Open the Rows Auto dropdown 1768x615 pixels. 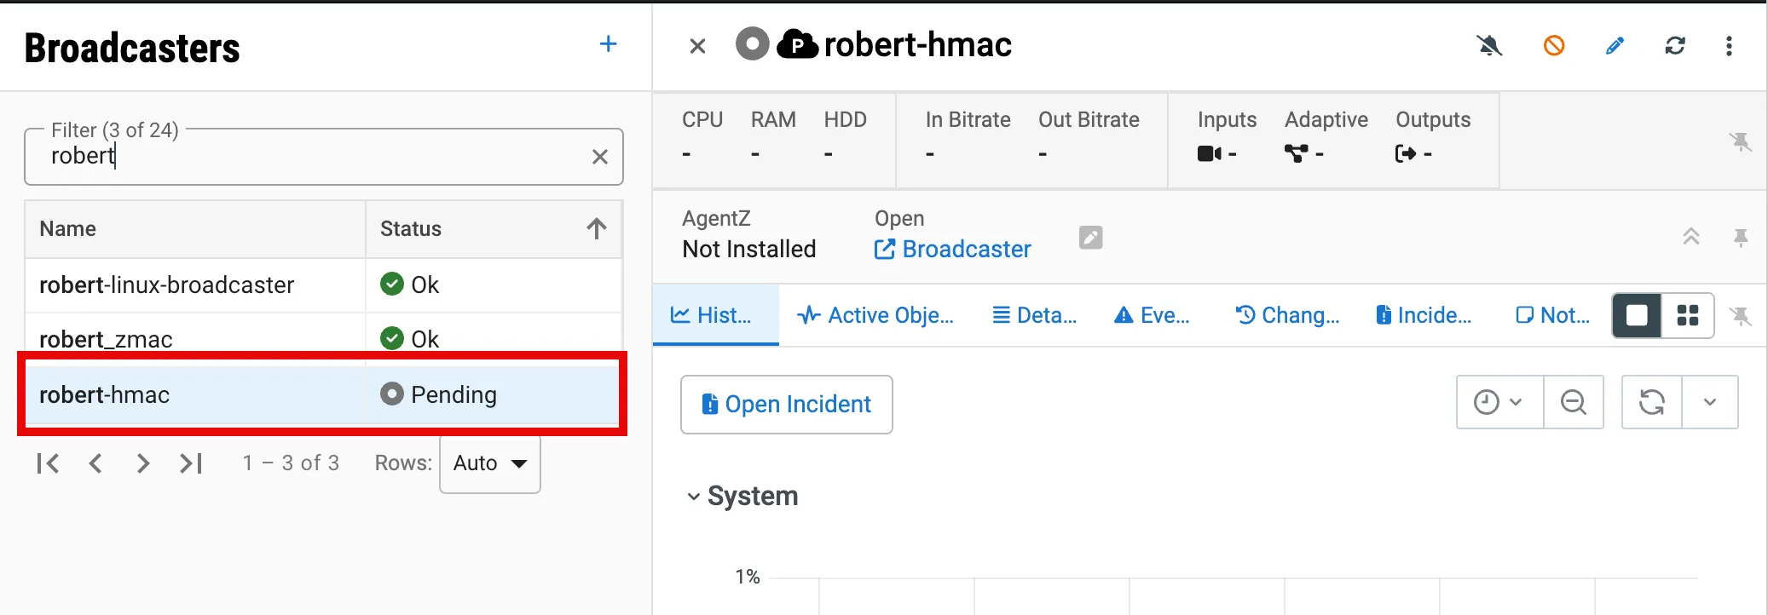(490, 463)
